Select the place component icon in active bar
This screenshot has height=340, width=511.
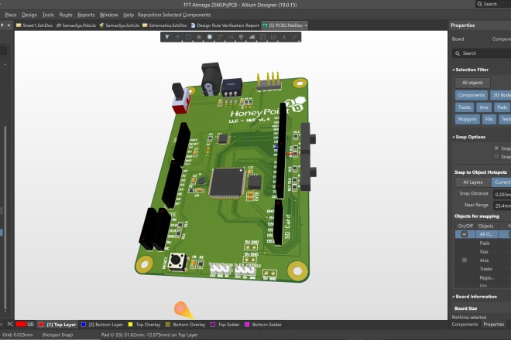click(x=210, y=37)
